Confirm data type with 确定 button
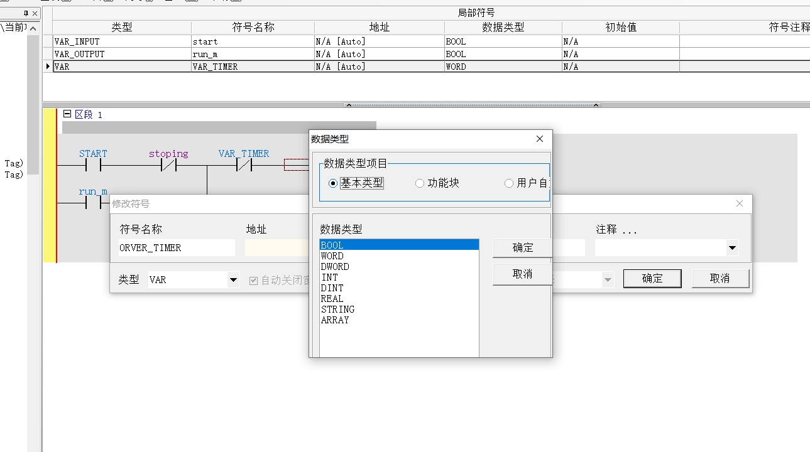 (522, 248)
